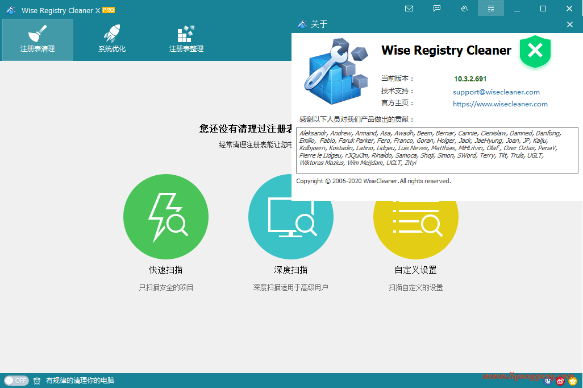Click the mail envelope icon in title bar
Screen dimensions: 583x388
point(409,9)
